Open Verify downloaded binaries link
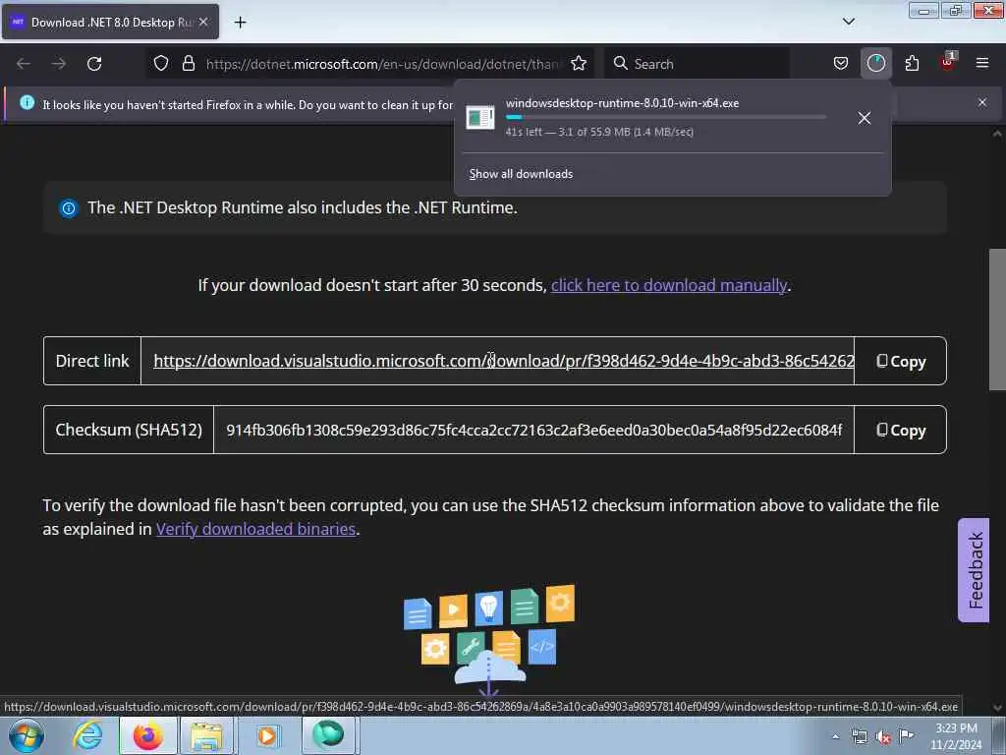Image resolution: width=1006 pixels, height=755 pixels. pos(256,529)
